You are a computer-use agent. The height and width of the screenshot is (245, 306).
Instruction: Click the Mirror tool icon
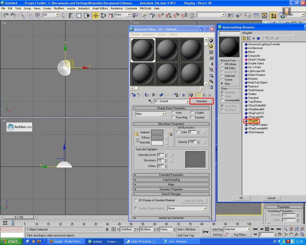(231, 15)
